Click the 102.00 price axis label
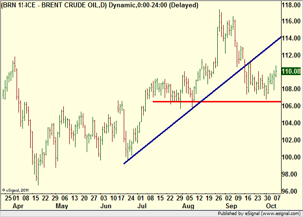303x217 pixels. 291,140
